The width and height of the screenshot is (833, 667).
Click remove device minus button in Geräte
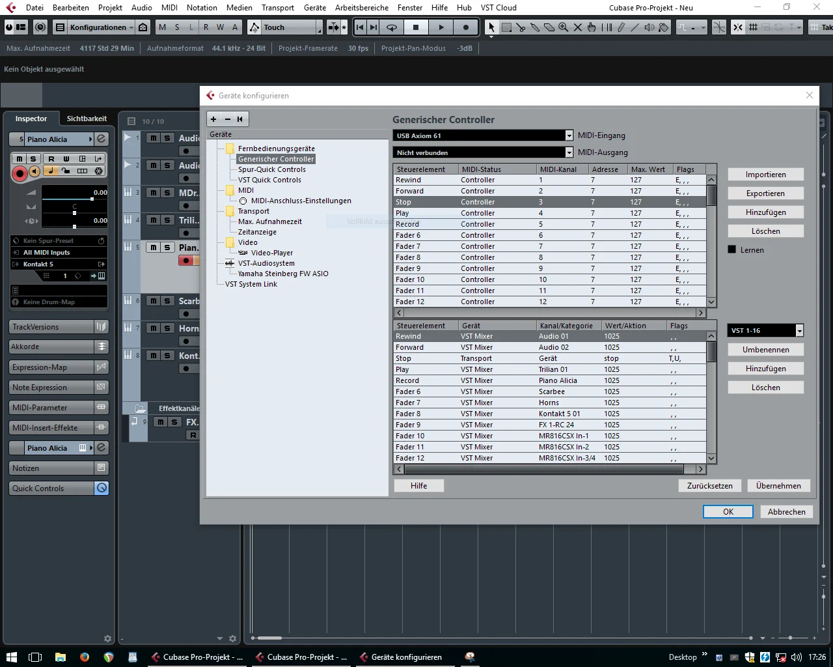pos(227,119)
